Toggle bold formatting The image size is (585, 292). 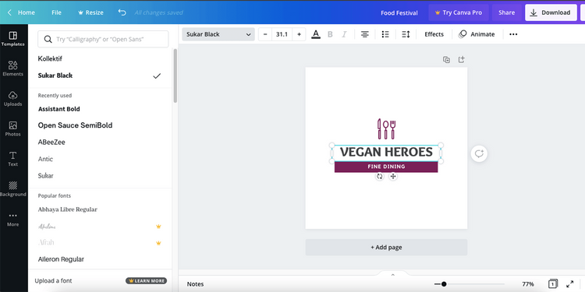click(330, 34)
